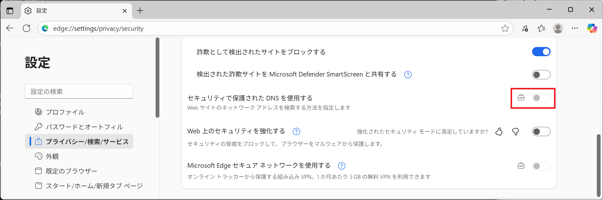
Task: Turn off 詐欺として検出されたサイトをブロックする toggle
Action: [x=541, y=52]
